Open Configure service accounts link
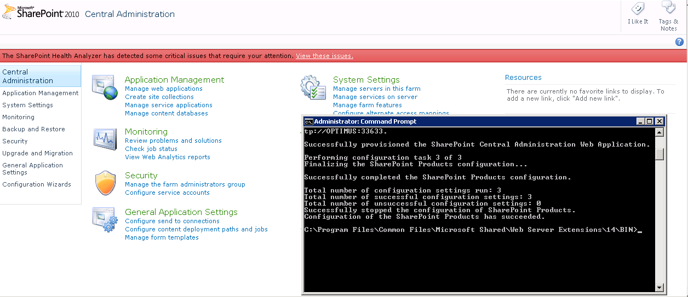Image resolution: width=688 pixels, height=297 pixels. pyautogui.click(x=167, y=193)
